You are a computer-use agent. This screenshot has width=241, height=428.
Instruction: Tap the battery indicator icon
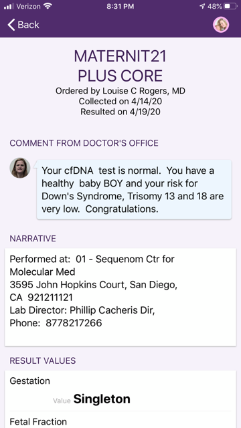[x=230, y=6]
